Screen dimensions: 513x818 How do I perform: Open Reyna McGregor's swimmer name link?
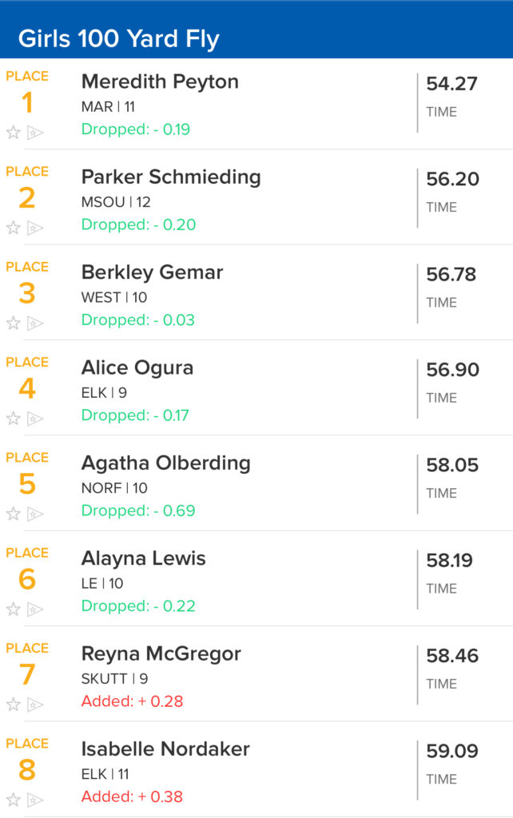161,653
